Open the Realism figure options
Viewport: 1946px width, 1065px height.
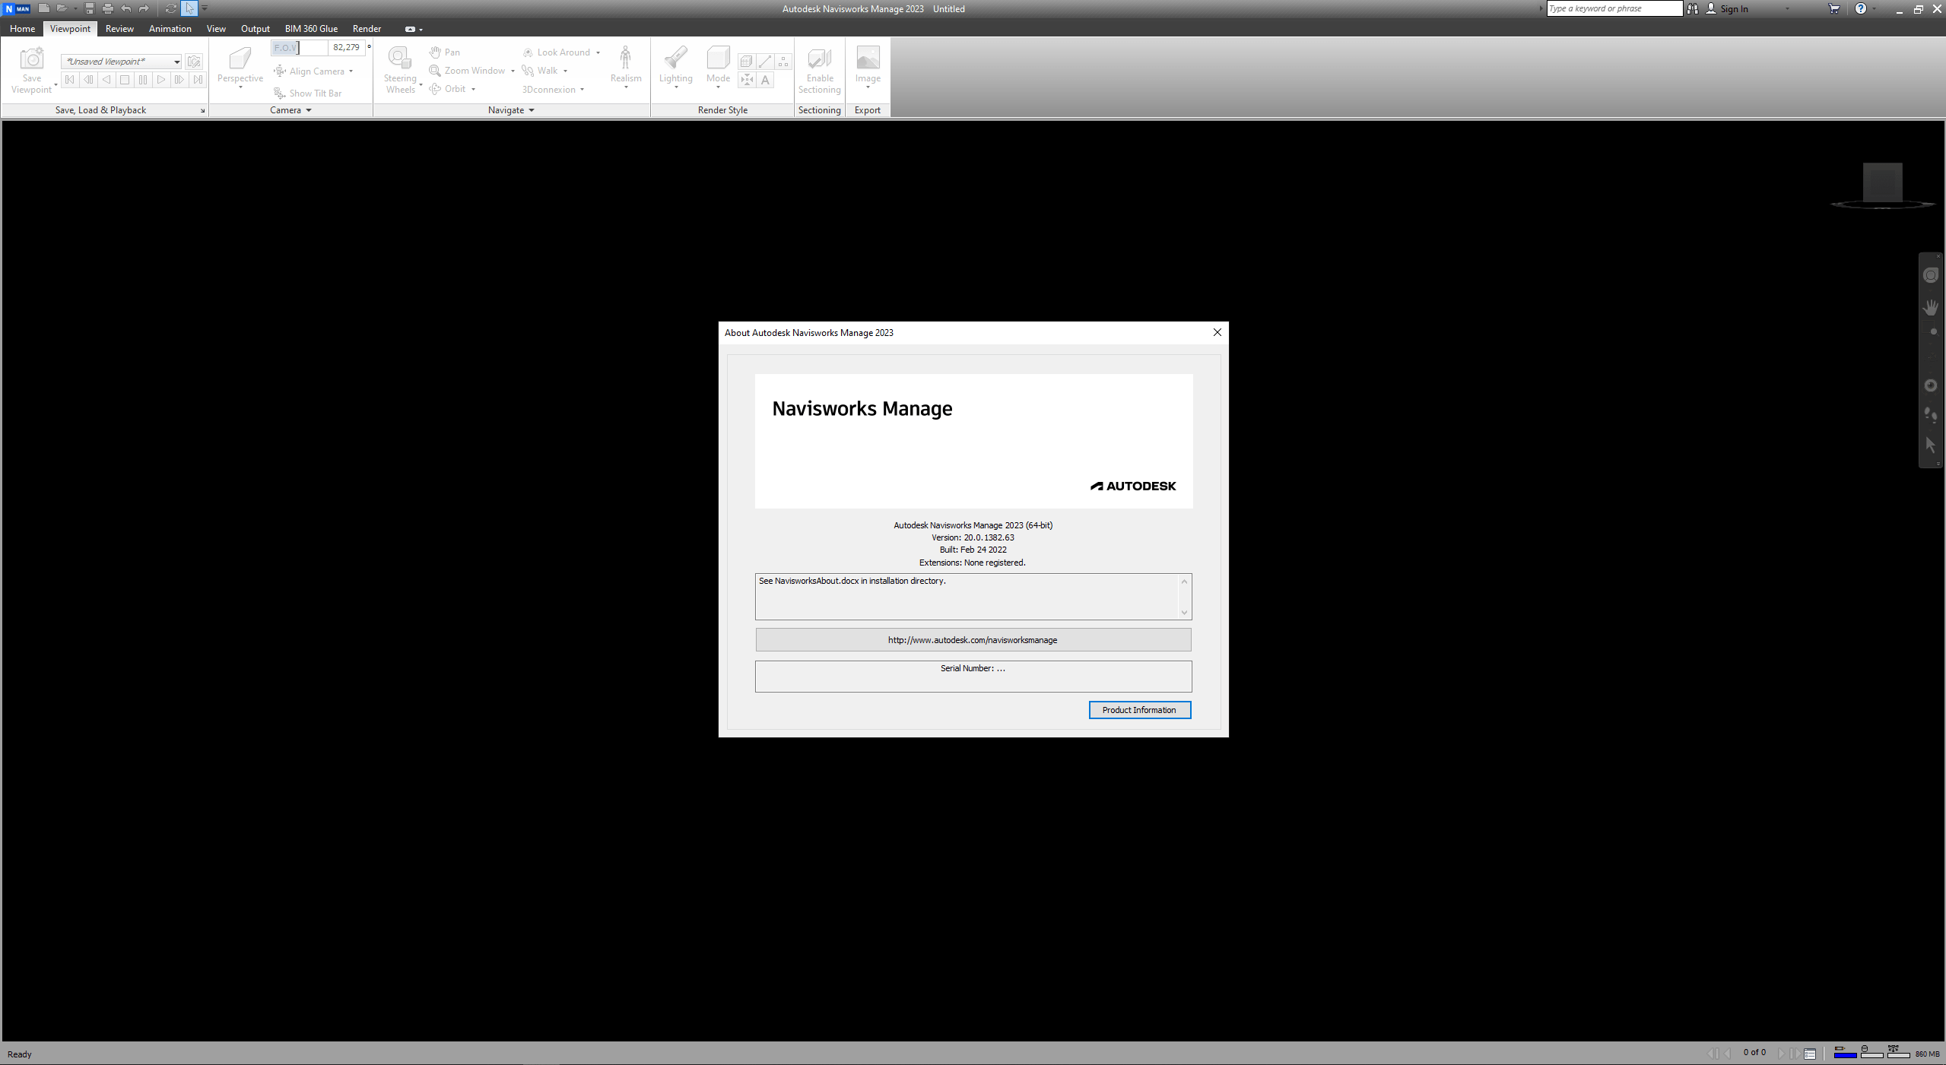click(626, 68)
